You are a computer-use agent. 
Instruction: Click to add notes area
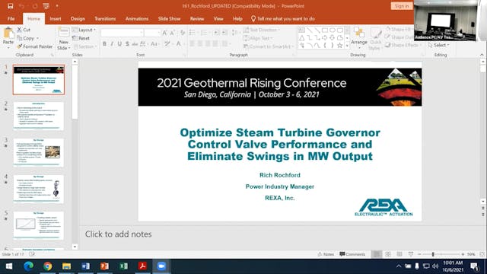(x=119, y=234)
